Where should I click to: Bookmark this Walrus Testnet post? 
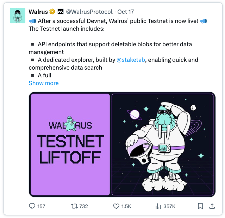tap(200, 206)
